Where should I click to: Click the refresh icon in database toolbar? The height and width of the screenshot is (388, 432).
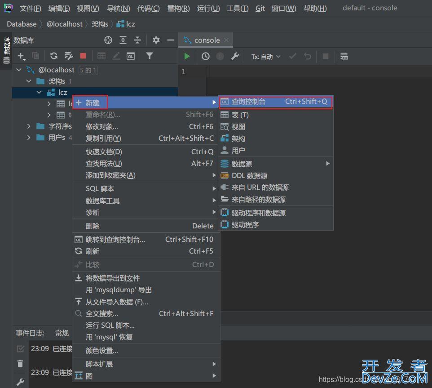tap(54, 56)
